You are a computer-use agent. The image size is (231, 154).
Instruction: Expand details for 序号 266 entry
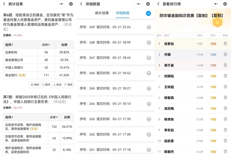pos(148,73)
